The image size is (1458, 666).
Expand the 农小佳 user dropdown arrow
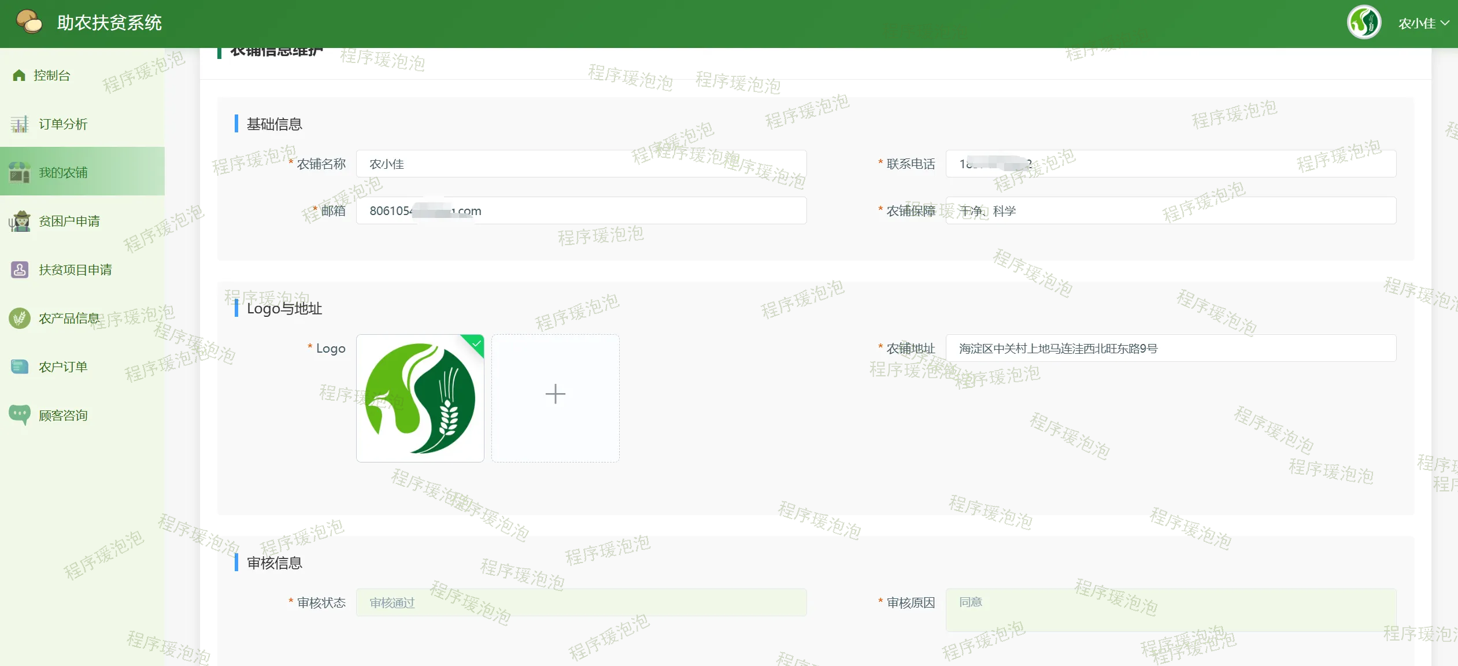[x=1445, y=23]
